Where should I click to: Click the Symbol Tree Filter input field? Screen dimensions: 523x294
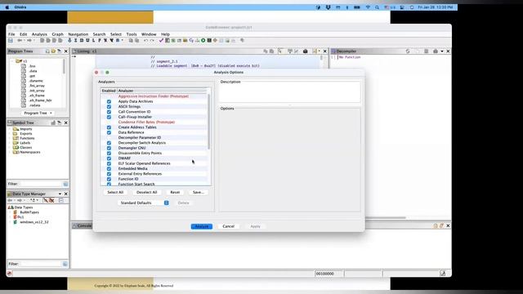point(40,184)
